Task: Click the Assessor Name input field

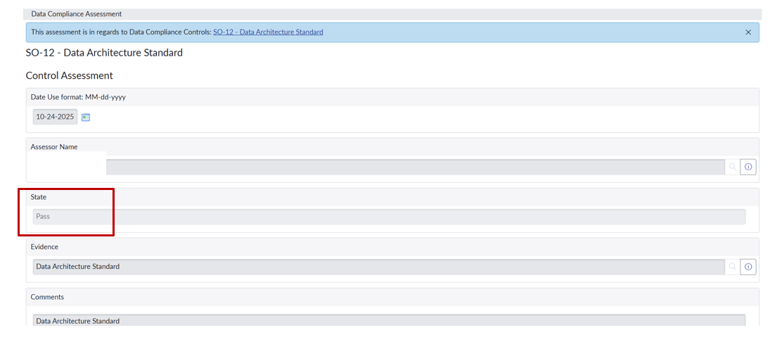Action: 415,167
